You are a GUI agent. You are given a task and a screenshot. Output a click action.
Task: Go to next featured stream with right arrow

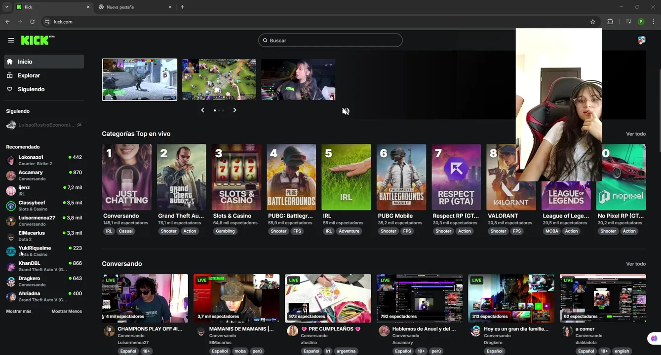point(234,110)
